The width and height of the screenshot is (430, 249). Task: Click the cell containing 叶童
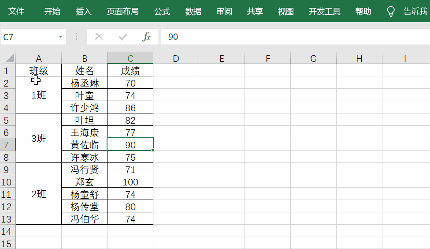(x=85, y=95)
